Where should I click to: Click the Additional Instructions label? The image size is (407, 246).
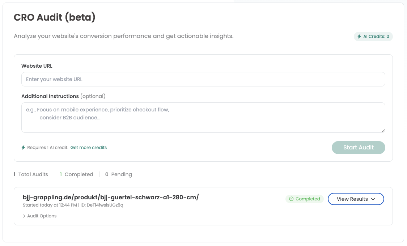point(50,96)
